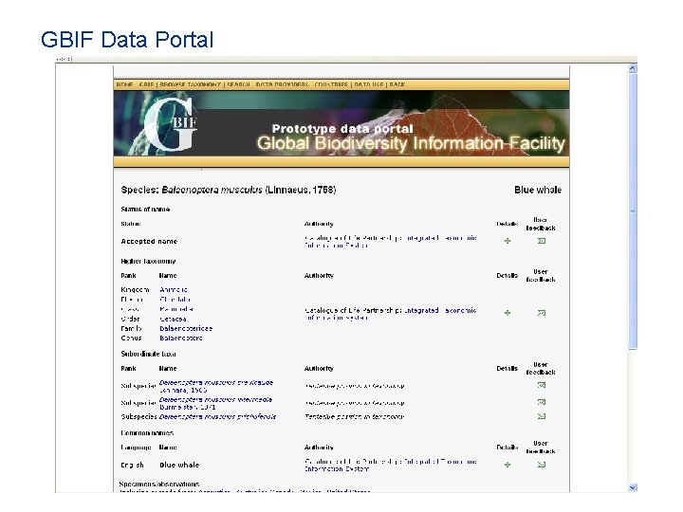Open BROWSE TAXONOMY in the navigation bar

tap(190, 84)
